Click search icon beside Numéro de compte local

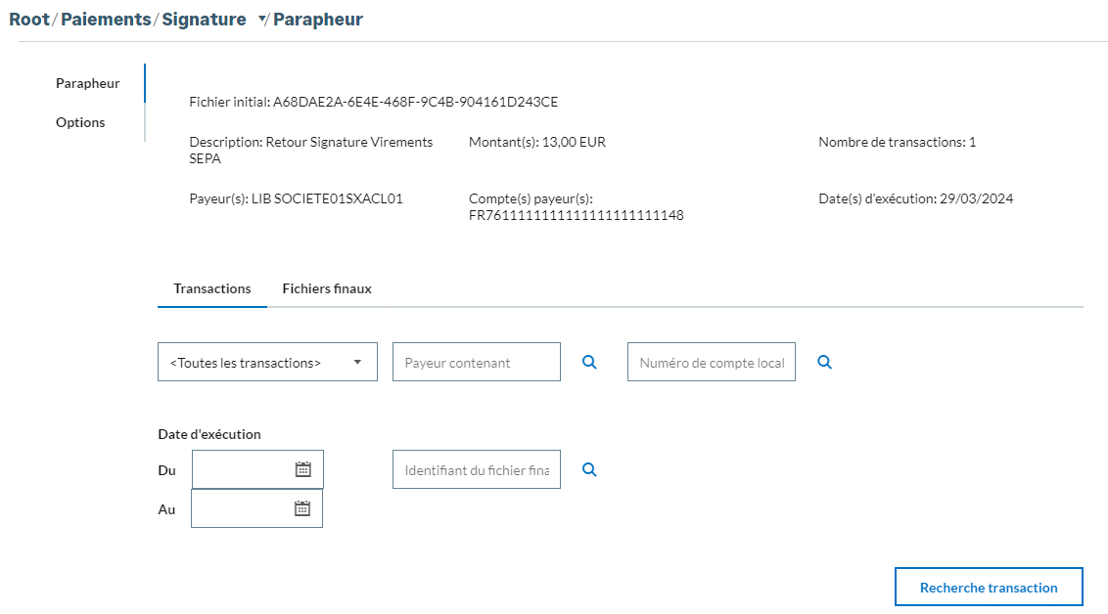point(824,362)
